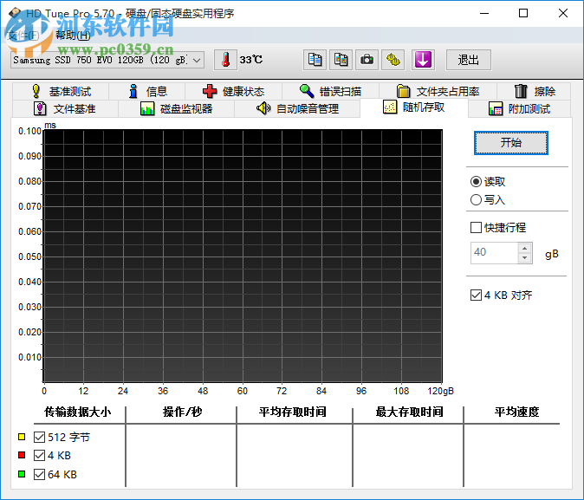Uncheck the 512 字节 transfer size checkbox
Image resolution: width=584 pixels, height=500 pixels.
[40, 437]
